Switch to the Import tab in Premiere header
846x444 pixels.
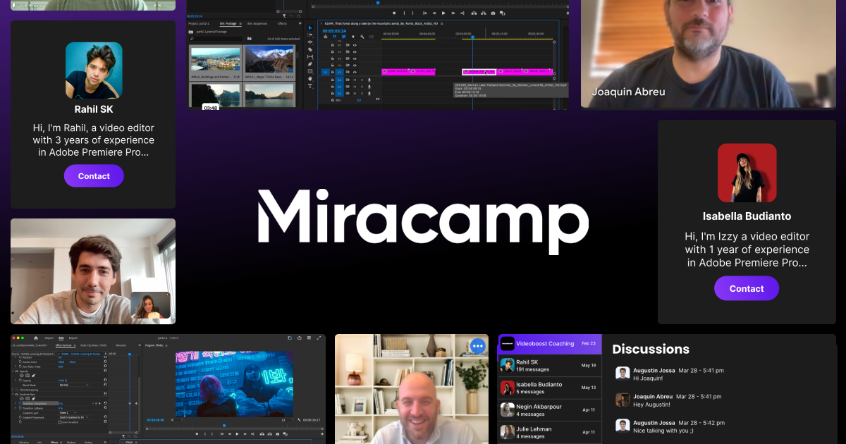click(49, 338)
